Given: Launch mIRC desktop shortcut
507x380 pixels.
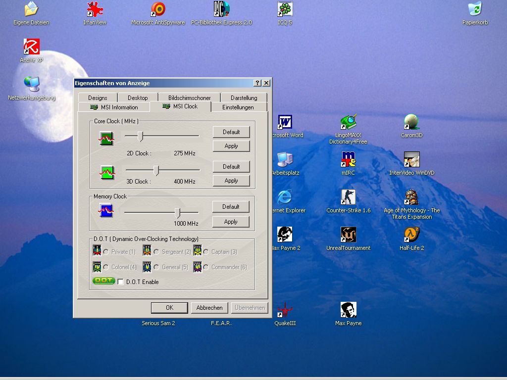Looking at the screenshot, I should tap(348, 160).
